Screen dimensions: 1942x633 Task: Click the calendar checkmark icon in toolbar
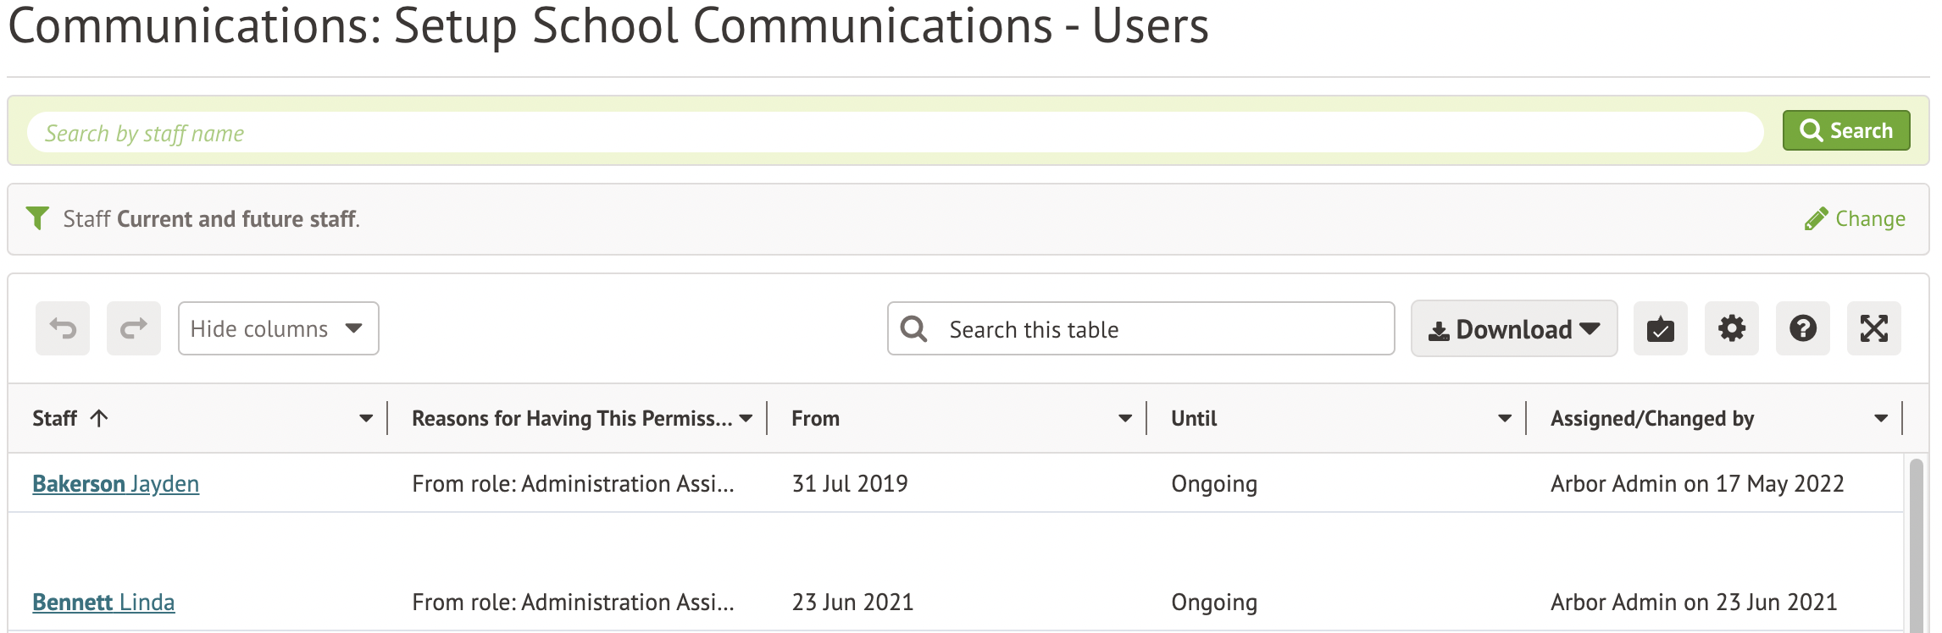pyautogui.click(x=1660, y=328)
